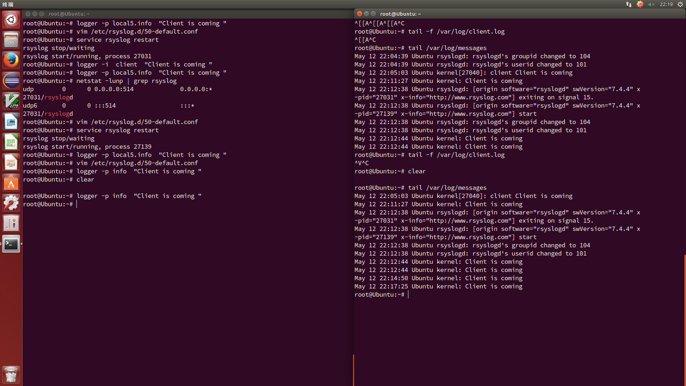Launch Firefox web browser from the dock

(11, 60)
